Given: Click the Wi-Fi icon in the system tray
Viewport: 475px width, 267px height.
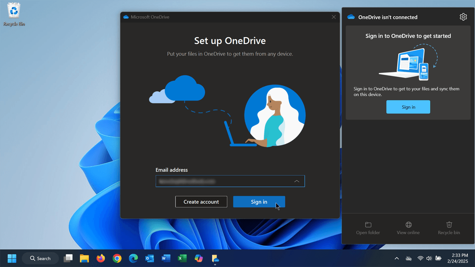Looking at the screenshot, I should (420, 258).
